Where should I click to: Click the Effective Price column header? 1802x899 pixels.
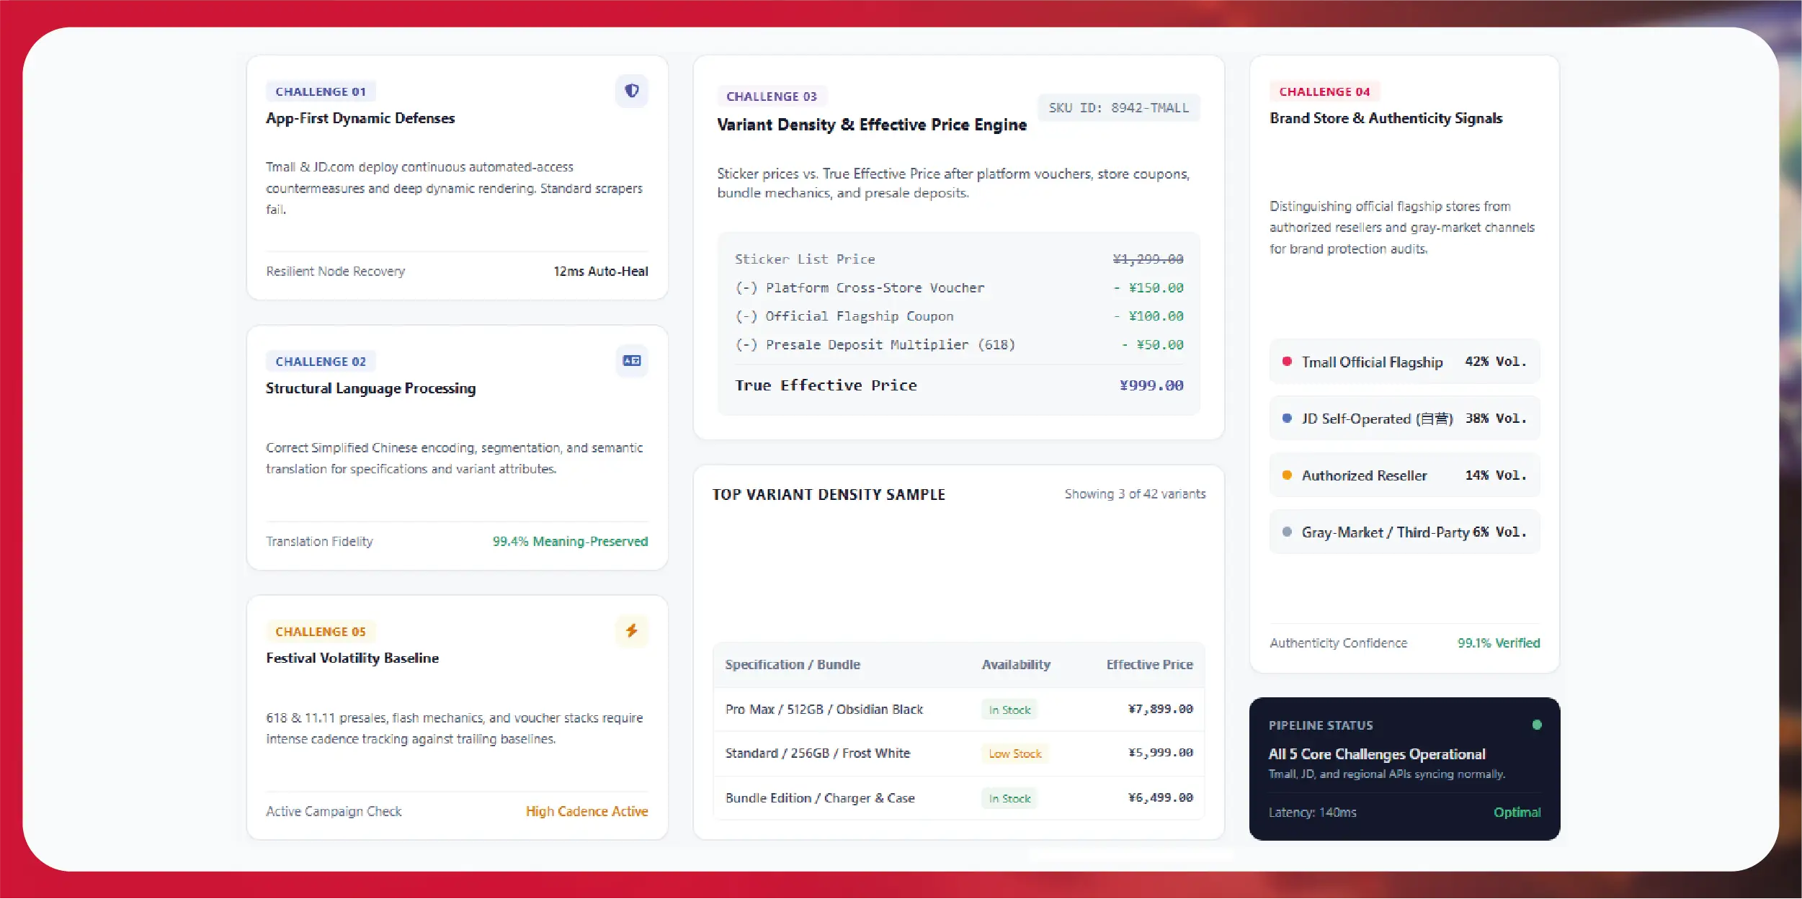tap(1150, 664)
